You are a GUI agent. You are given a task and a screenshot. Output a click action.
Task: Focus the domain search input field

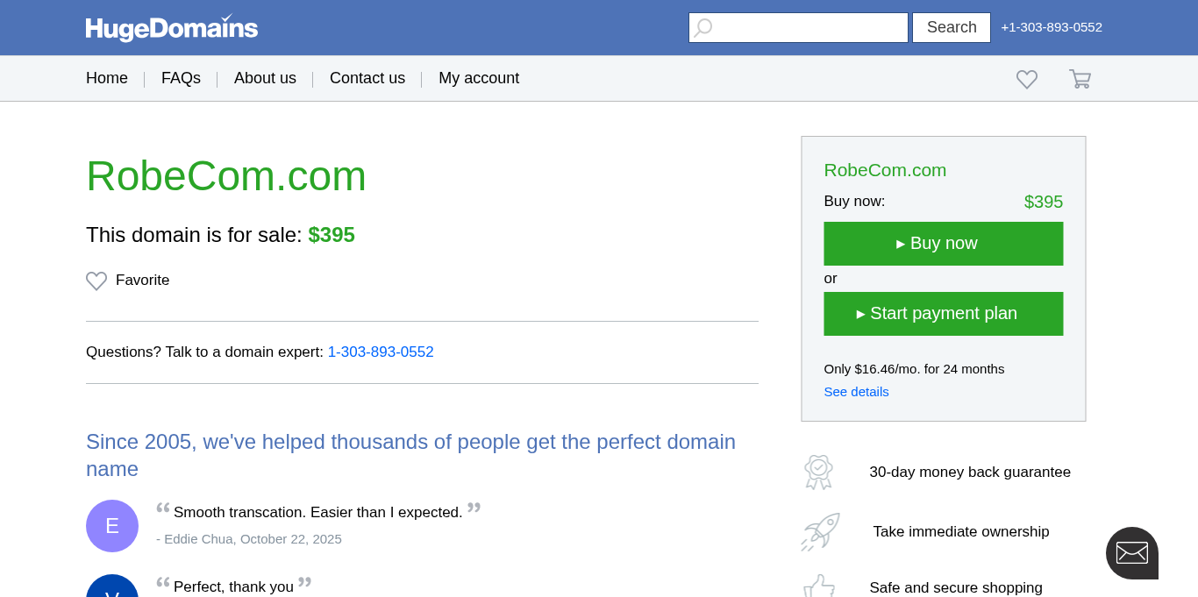pyautogui.click(x=809, y=28)
